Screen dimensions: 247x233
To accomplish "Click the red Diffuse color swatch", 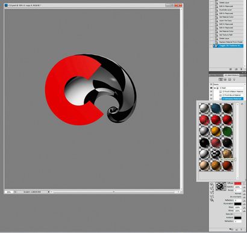I will pyautogui.click(x=237, y=184).
